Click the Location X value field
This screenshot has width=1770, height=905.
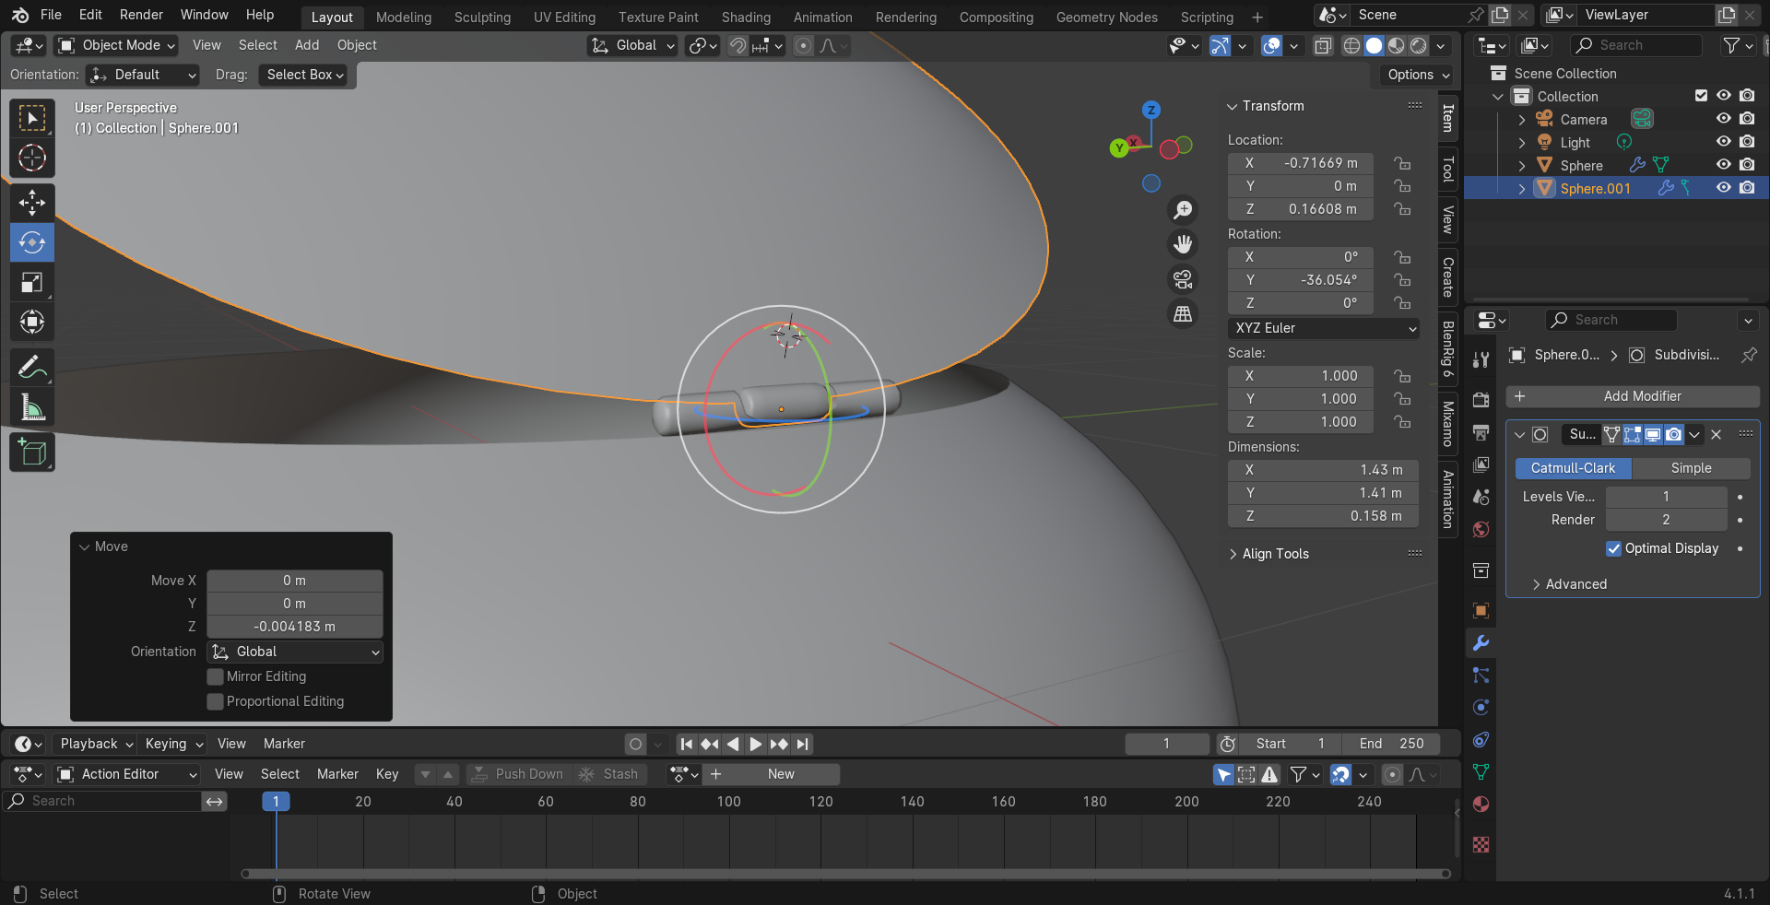[1301, 163]
